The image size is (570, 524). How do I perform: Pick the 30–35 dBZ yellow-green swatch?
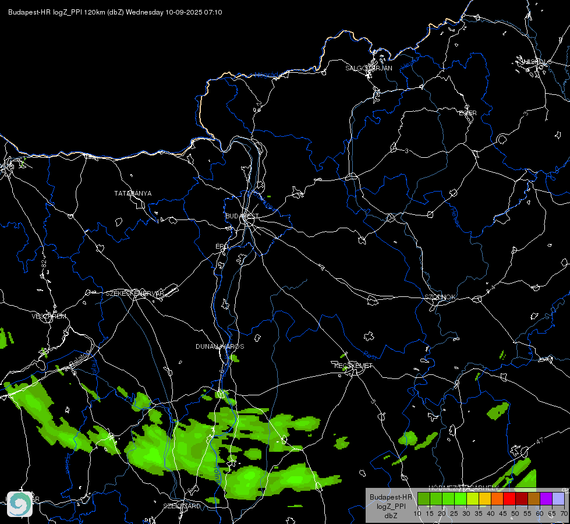[473, 498]
